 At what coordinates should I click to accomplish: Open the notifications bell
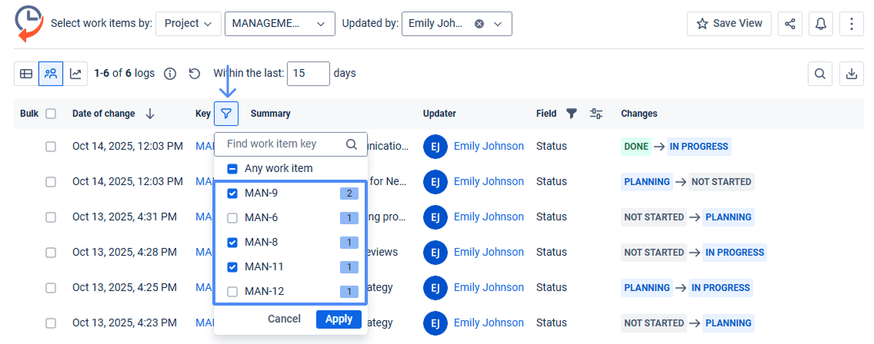821,24
